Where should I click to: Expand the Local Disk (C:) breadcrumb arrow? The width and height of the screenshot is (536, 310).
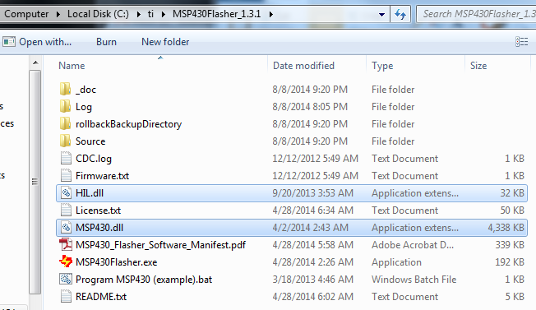(138, 14)
